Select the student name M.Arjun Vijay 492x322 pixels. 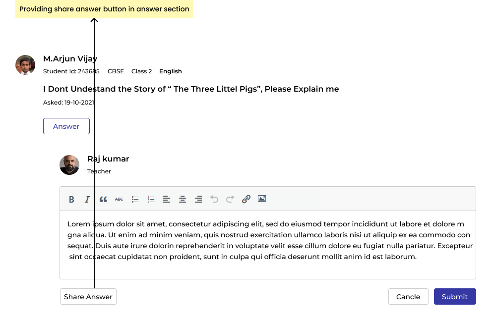point(70,58)
